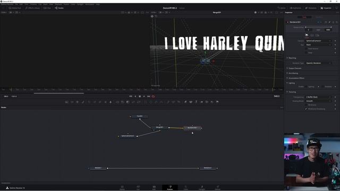Add a Merge node from the toolbar
The width and height of the screenshot is (340, 191).
coord(117,102)
